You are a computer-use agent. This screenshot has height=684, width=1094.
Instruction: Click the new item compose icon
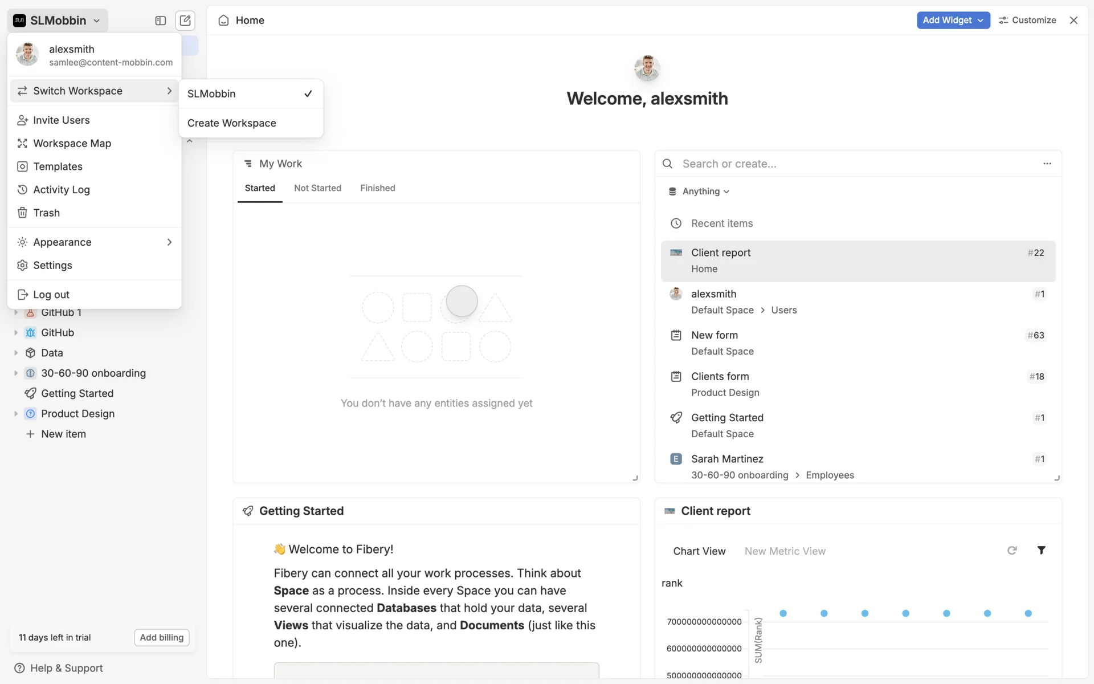pos(185,21)
